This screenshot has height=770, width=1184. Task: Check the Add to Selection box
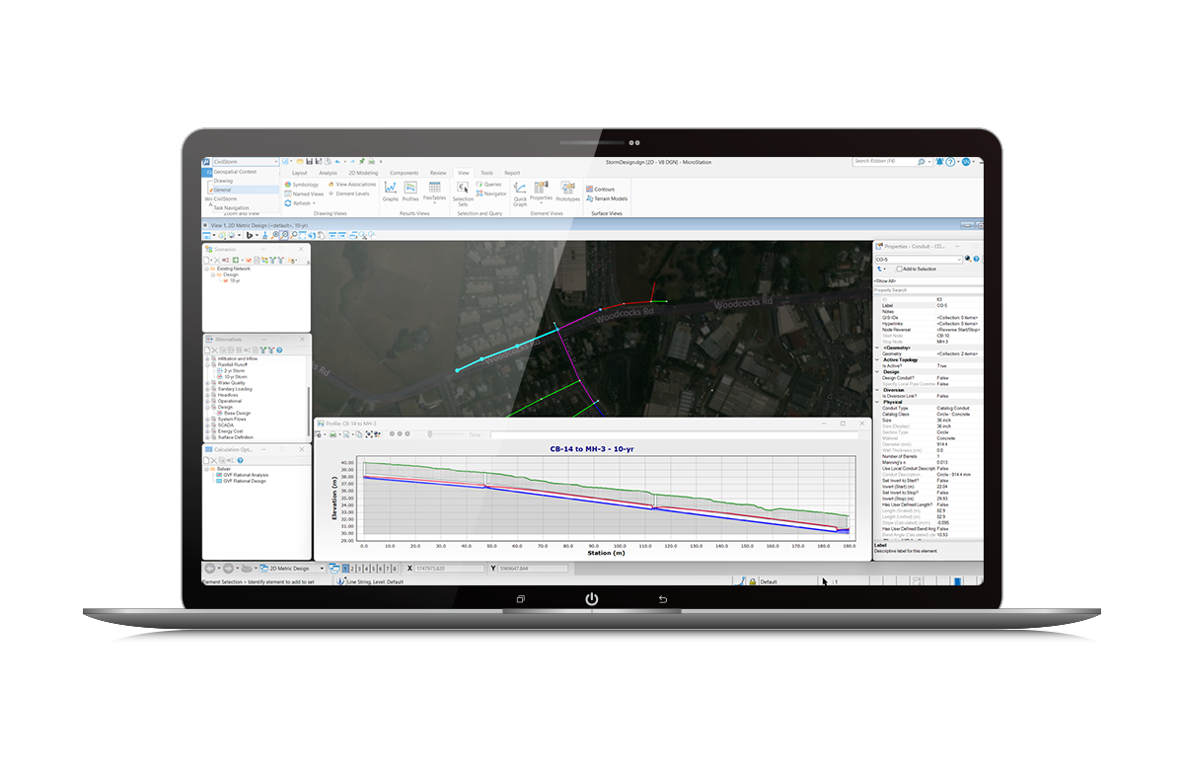[x=900, y=269]
